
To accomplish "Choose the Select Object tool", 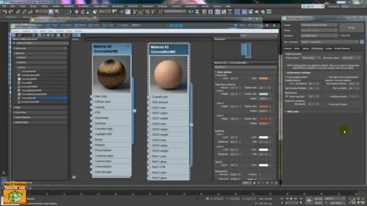I will pyautogui.click(x=51, y=11).
